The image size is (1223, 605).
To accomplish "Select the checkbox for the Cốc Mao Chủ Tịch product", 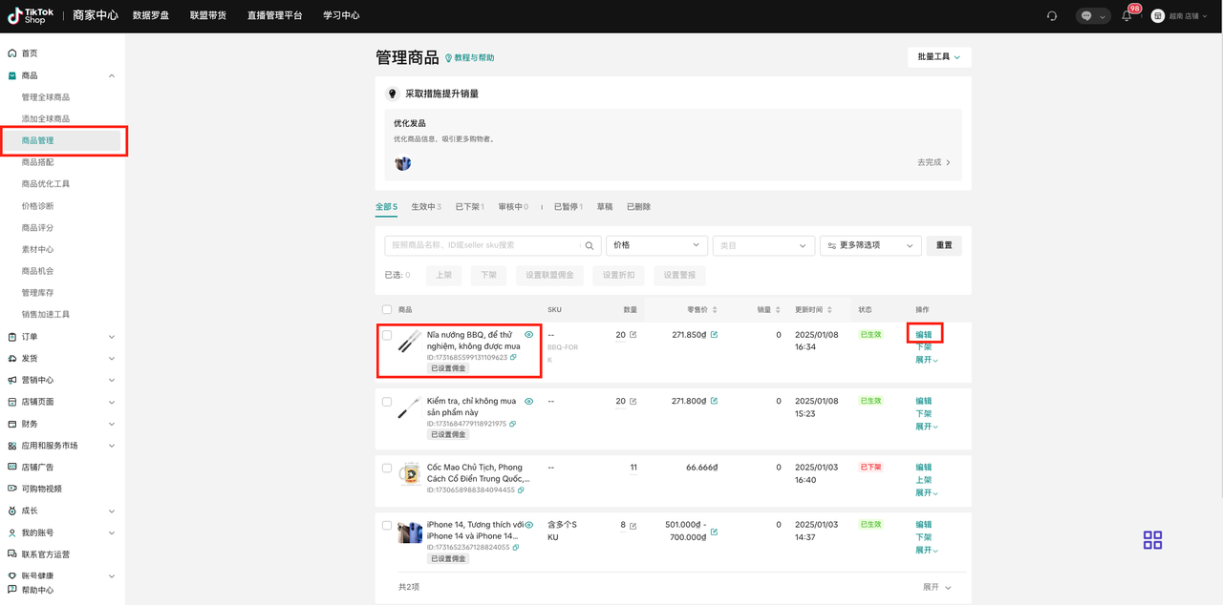I will 387,469.
